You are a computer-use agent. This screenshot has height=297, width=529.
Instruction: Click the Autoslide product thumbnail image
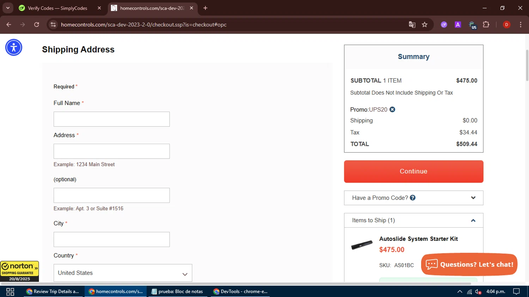(362, 245)
